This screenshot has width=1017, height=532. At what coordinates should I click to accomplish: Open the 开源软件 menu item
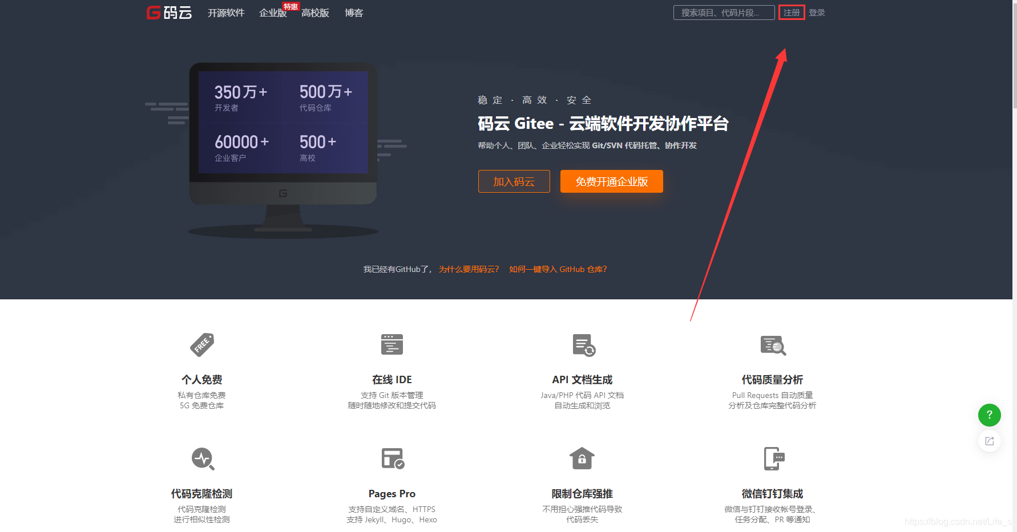[x=226, y=13]
